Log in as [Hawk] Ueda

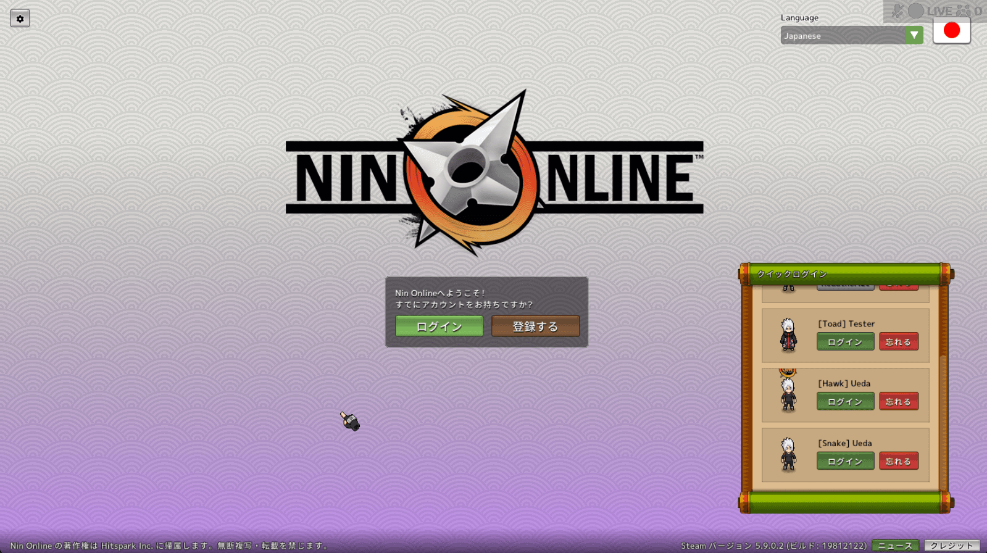(x=845, y=402)
